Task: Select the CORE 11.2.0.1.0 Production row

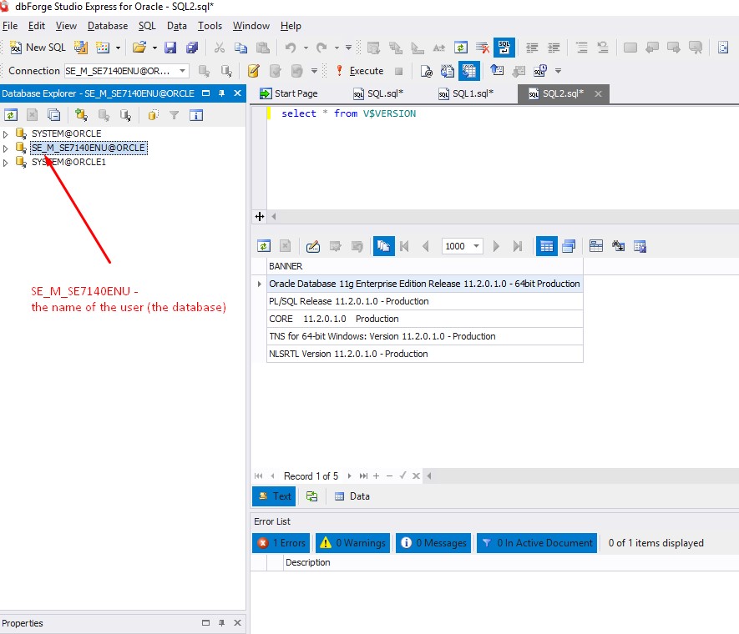Action: (425, 319)
